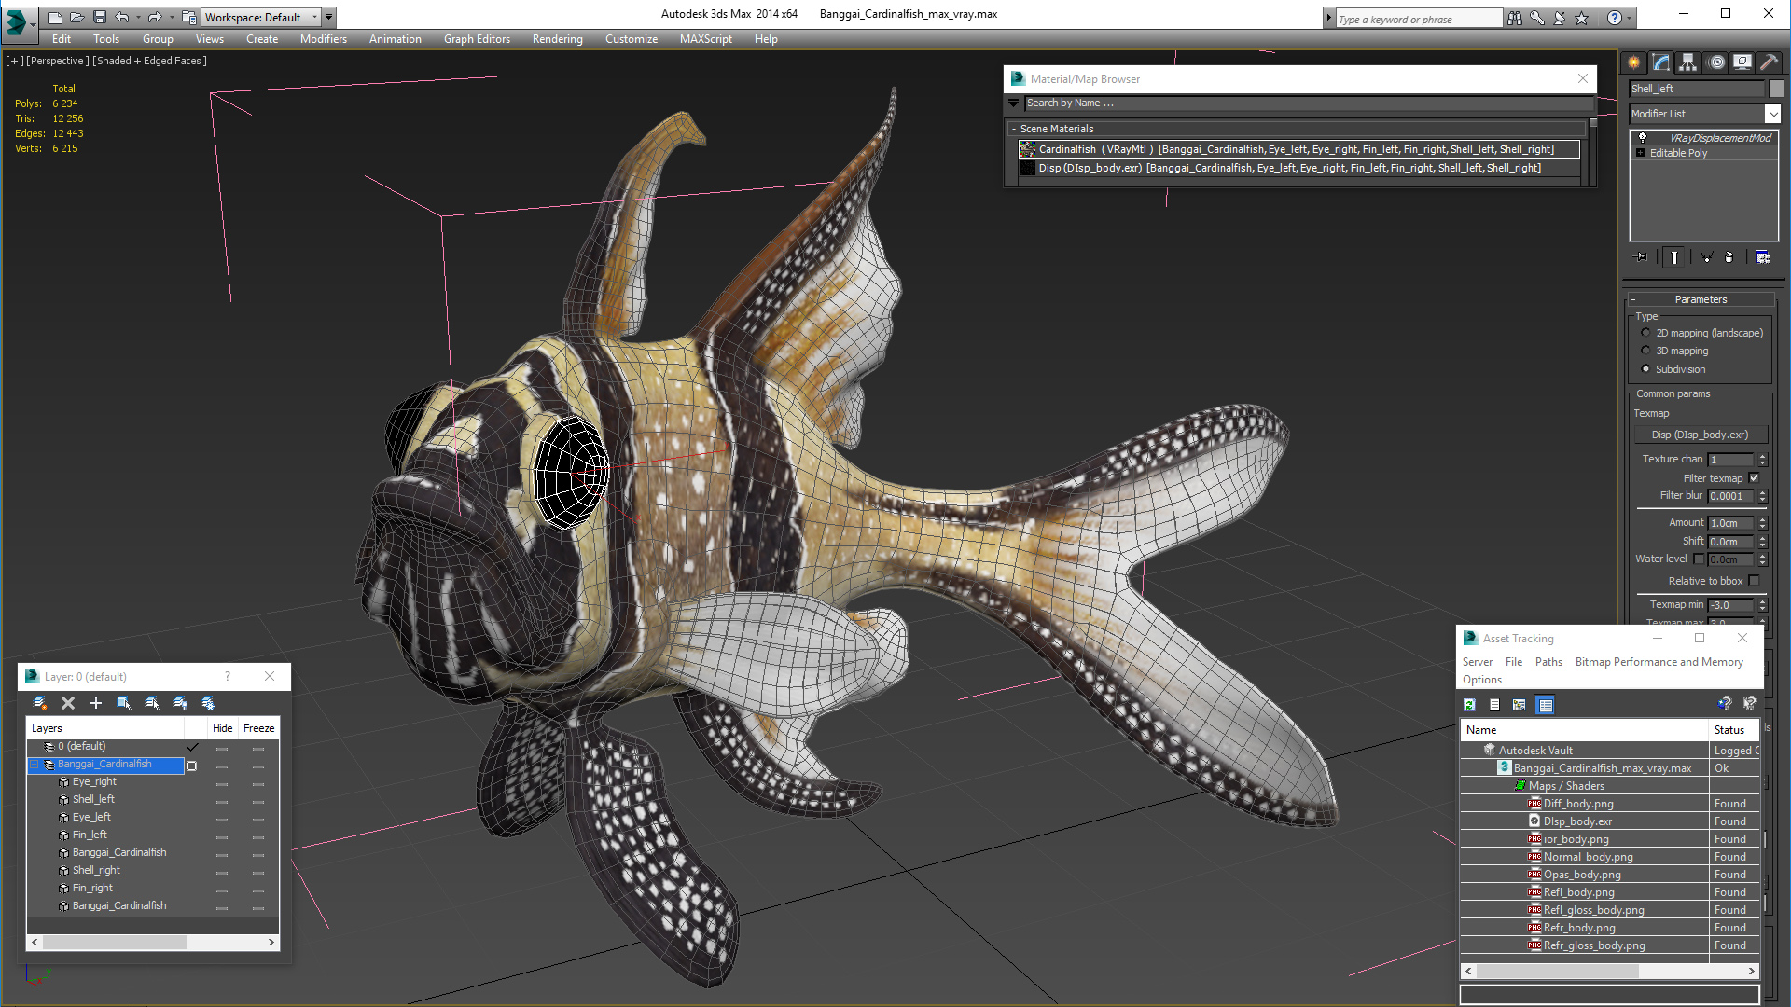Open the Rendering menu
This screenshot has height=1007, width=1791.
point(557,39)
